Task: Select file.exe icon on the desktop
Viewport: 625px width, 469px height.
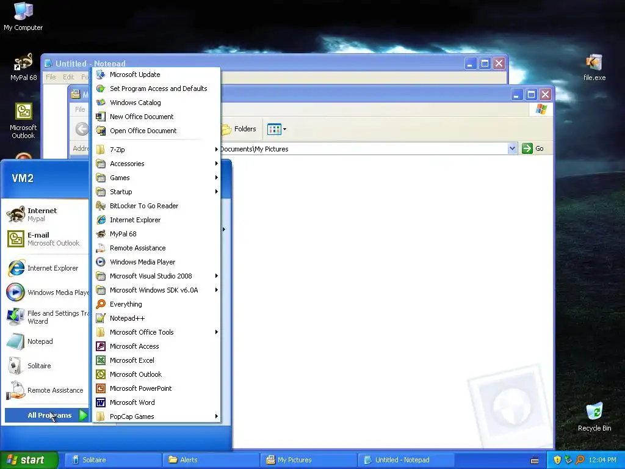Action: [594, 67]
